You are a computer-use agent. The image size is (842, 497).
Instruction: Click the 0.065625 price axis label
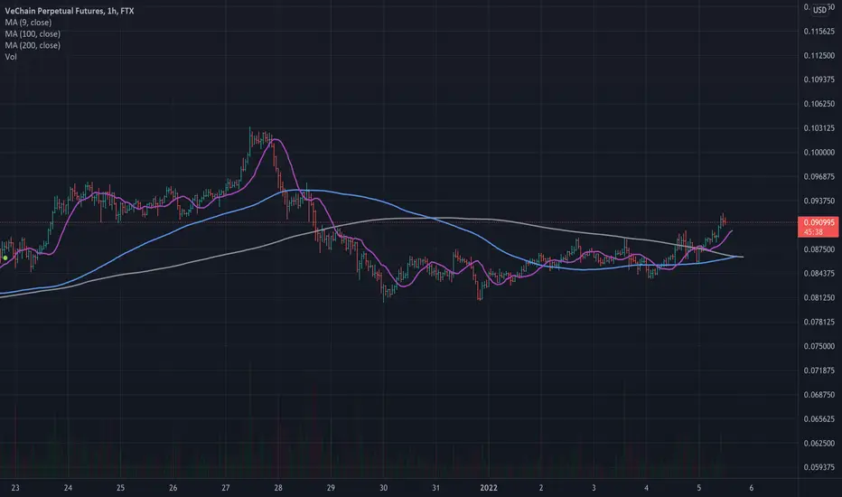click(x=819, y=418)
